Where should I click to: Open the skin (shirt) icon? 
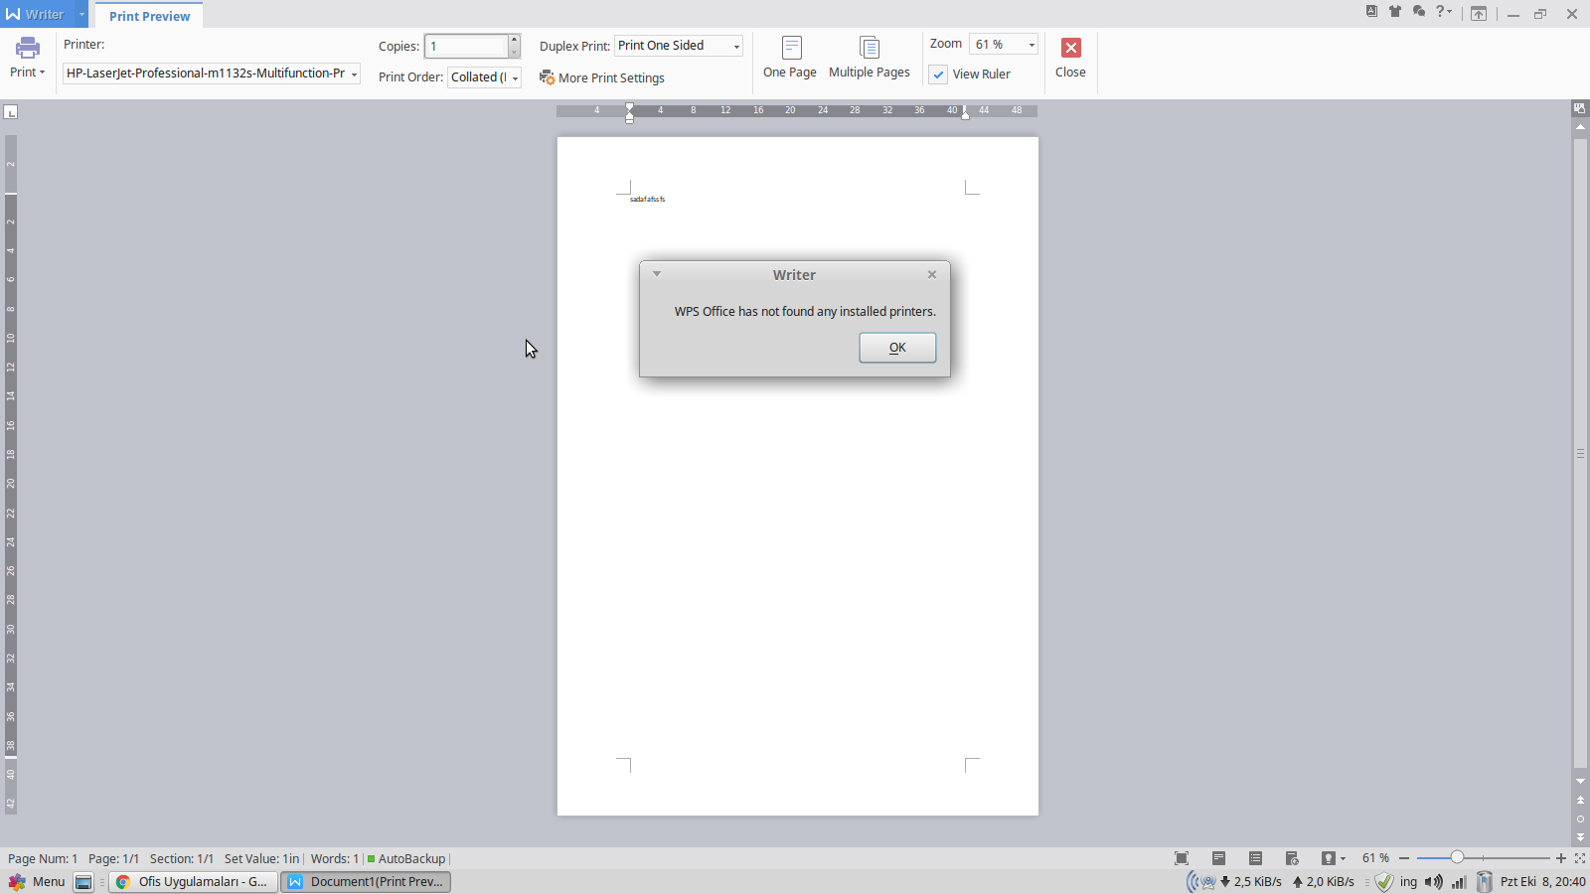point(1395,12)
